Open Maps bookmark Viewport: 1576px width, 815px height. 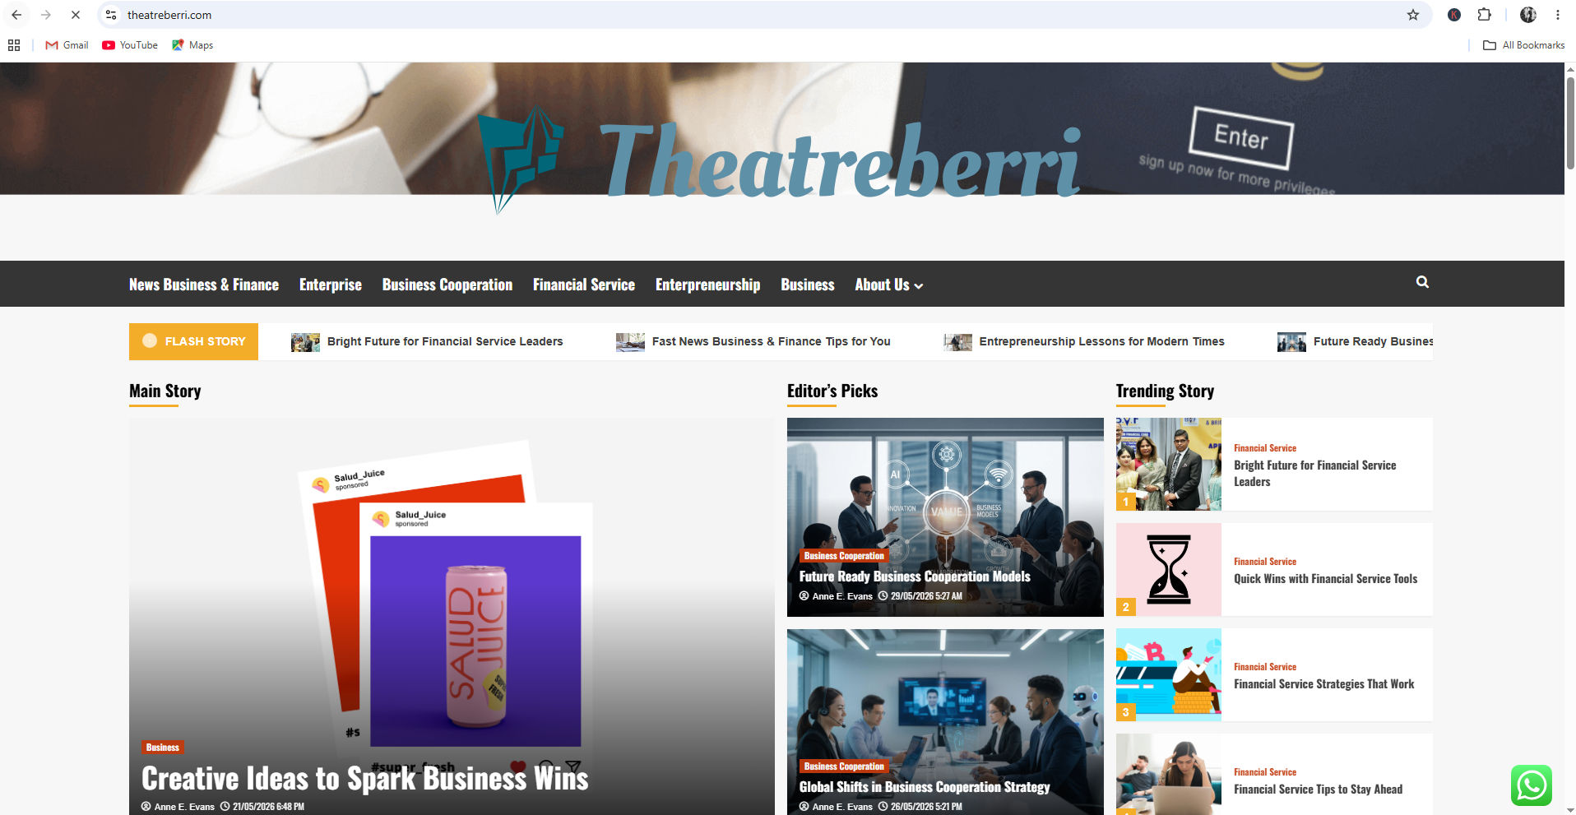(192, 45)
